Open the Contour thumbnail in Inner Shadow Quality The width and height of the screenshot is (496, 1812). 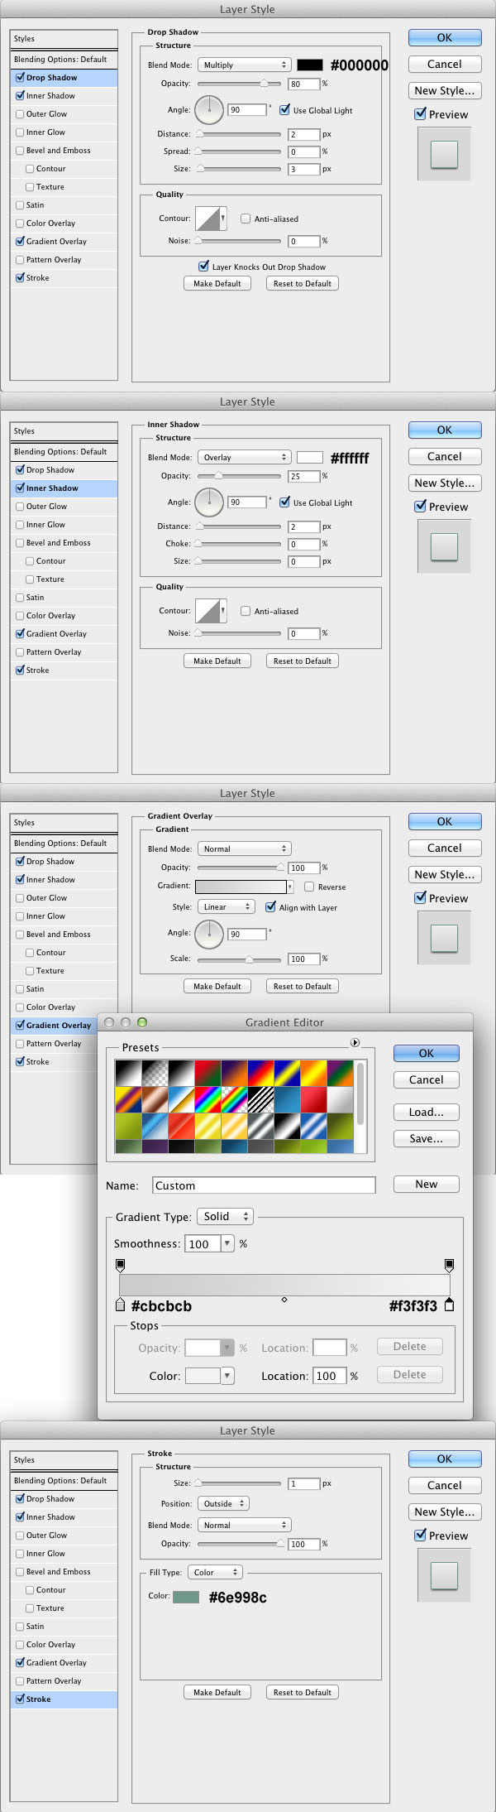[x=207, y=611]
